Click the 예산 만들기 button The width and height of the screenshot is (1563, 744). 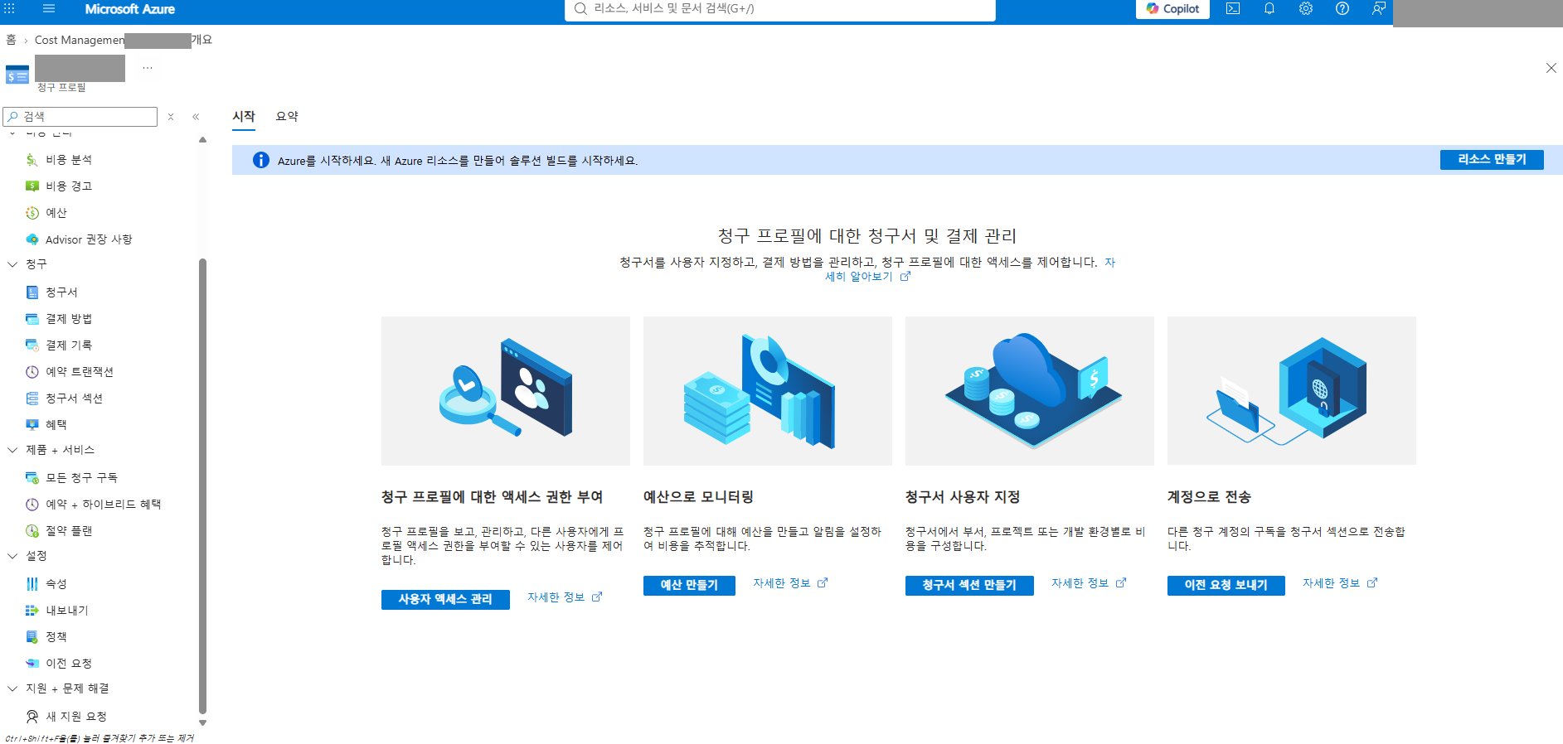(689, 586)
